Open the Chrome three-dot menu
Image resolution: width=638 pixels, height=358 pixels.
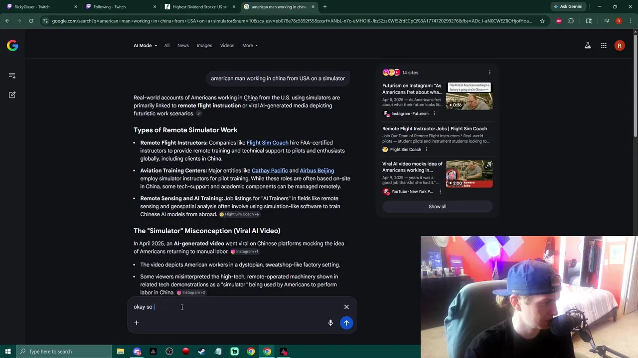(x=631, y=21)
